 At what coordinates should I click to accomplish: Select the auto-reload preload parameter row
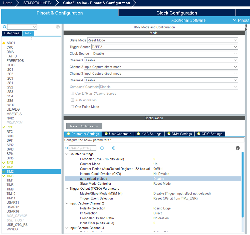coord(153,179)
